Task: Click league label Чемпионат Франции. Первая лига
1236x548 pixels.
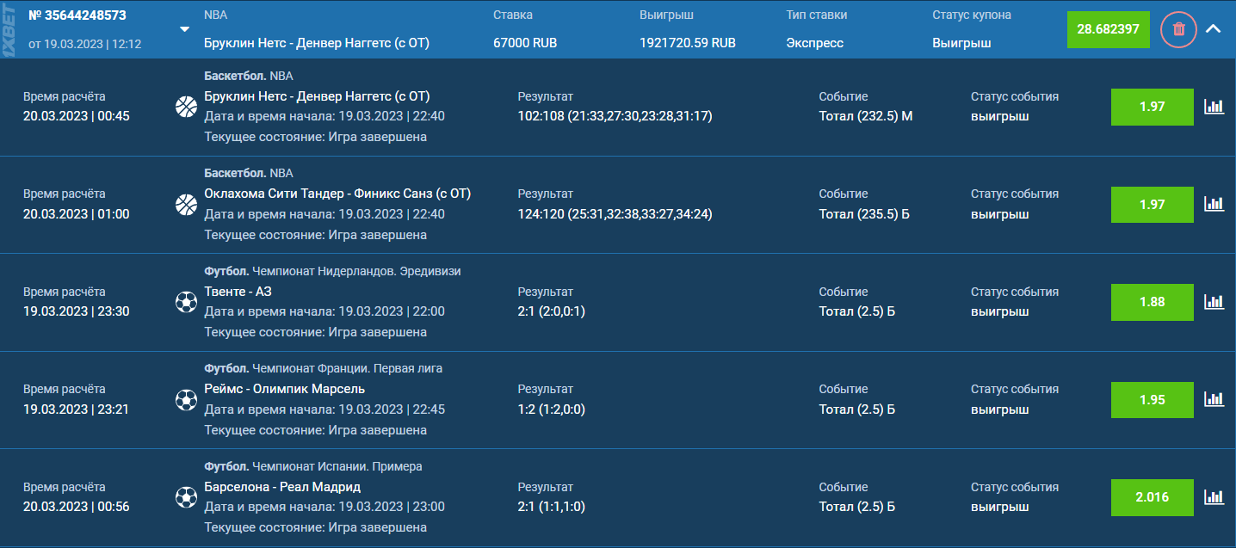Action: (x=347, y=368)
